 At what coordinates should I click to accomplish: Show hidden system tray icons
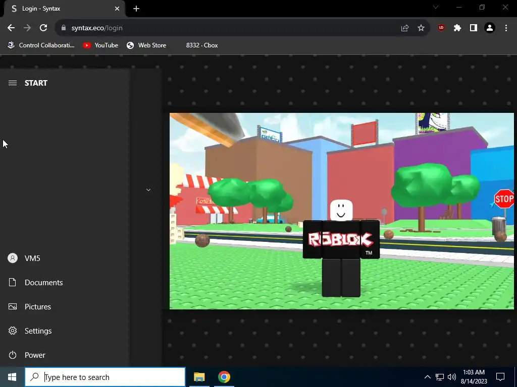[x=427, y=377]
